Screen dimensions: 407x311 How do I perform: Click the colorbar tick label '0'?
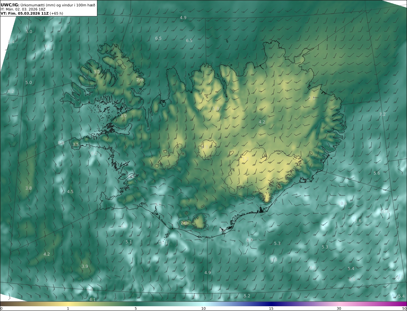pyautogui.click(x=1, y=308)
